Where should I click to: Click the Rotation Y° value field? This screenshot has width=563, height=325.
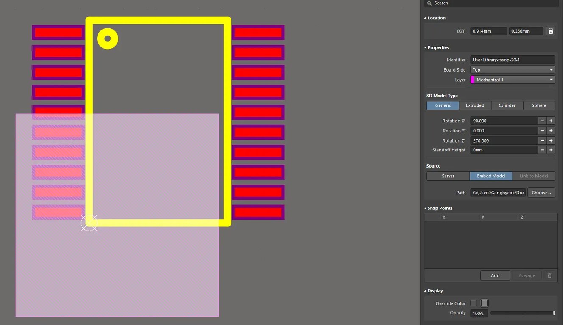tap(504, 131)
